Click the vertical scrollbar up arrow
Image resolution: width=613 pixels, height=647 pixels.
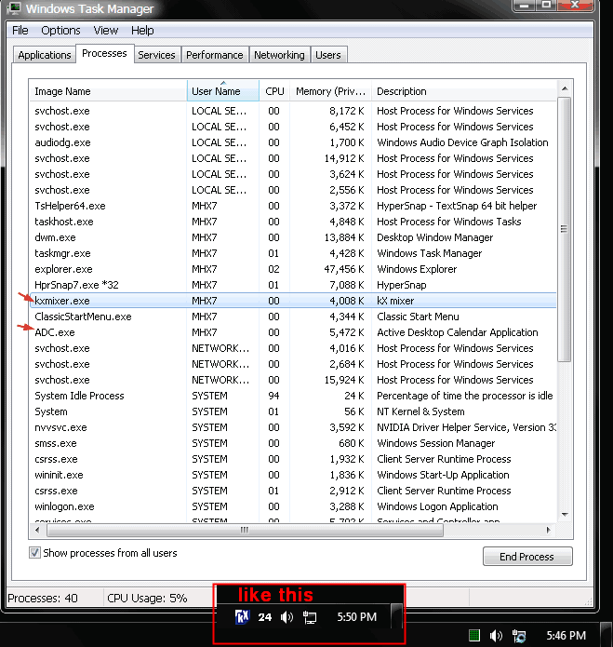(x=565, y=88)
